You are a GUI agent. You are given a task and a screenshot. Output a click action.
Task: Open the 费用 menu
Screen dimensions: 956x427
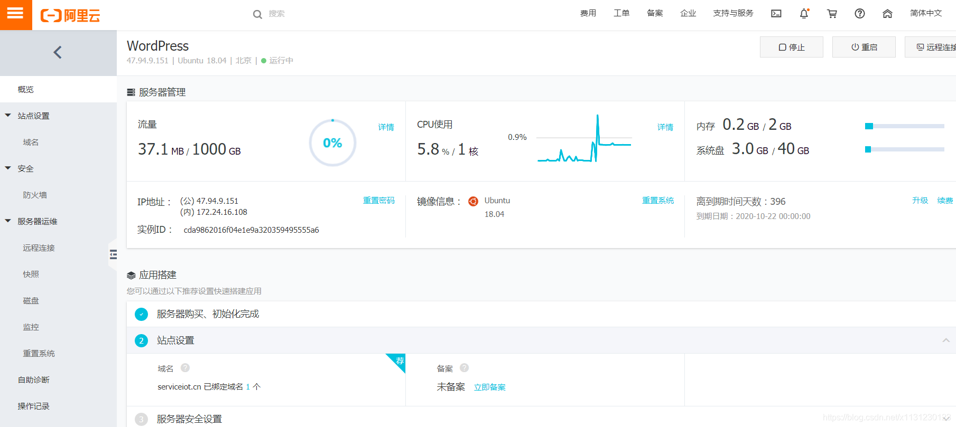pos(588,13)
